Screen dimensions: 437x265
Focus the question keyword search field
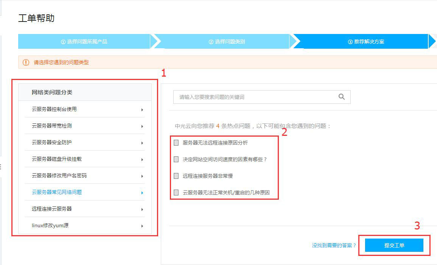coord(253,97)
